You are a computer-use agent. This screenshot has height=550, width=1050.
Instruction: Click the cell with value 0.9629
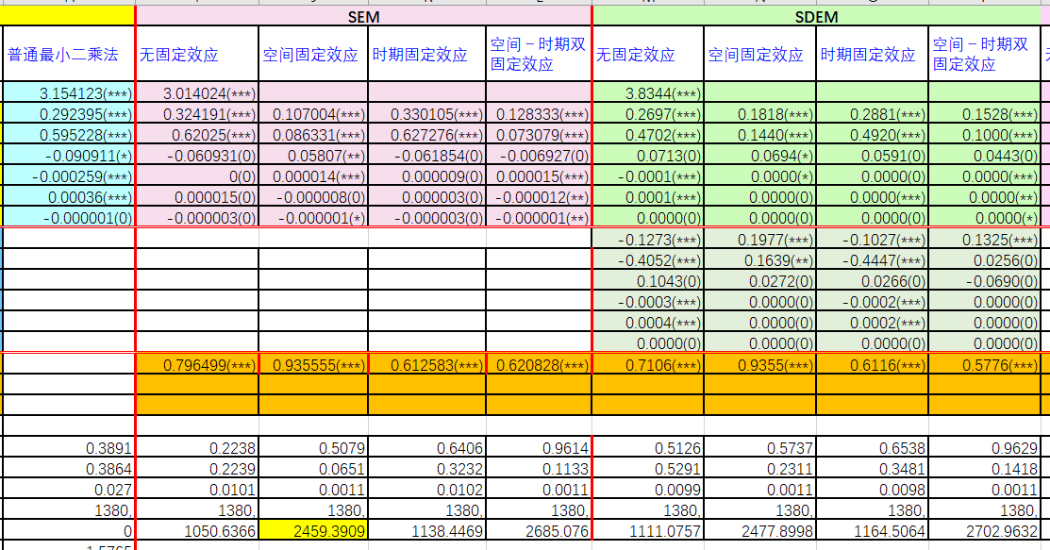click(x=984, y=447)
